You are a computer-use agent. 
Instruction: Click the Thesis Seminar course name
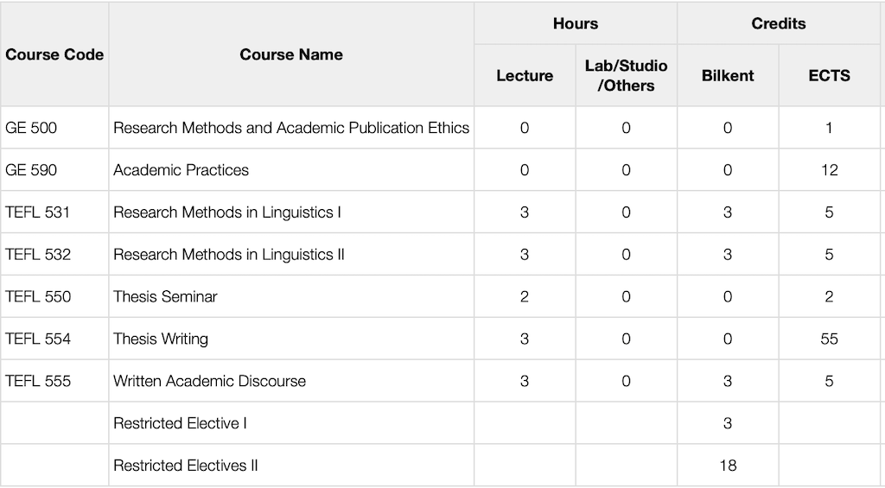(x=165, y=296)
